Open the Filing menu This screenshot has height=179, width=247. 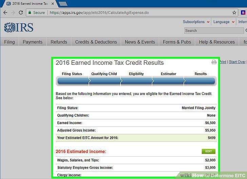tap(9, 42)
